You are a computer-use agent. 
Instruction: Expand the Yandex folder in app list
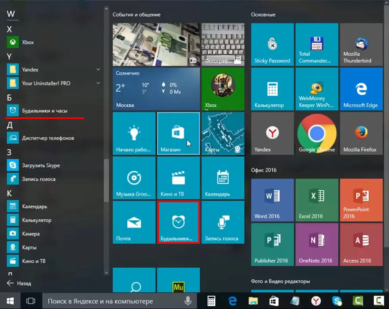pyautogui.click(x=98, y=69)
